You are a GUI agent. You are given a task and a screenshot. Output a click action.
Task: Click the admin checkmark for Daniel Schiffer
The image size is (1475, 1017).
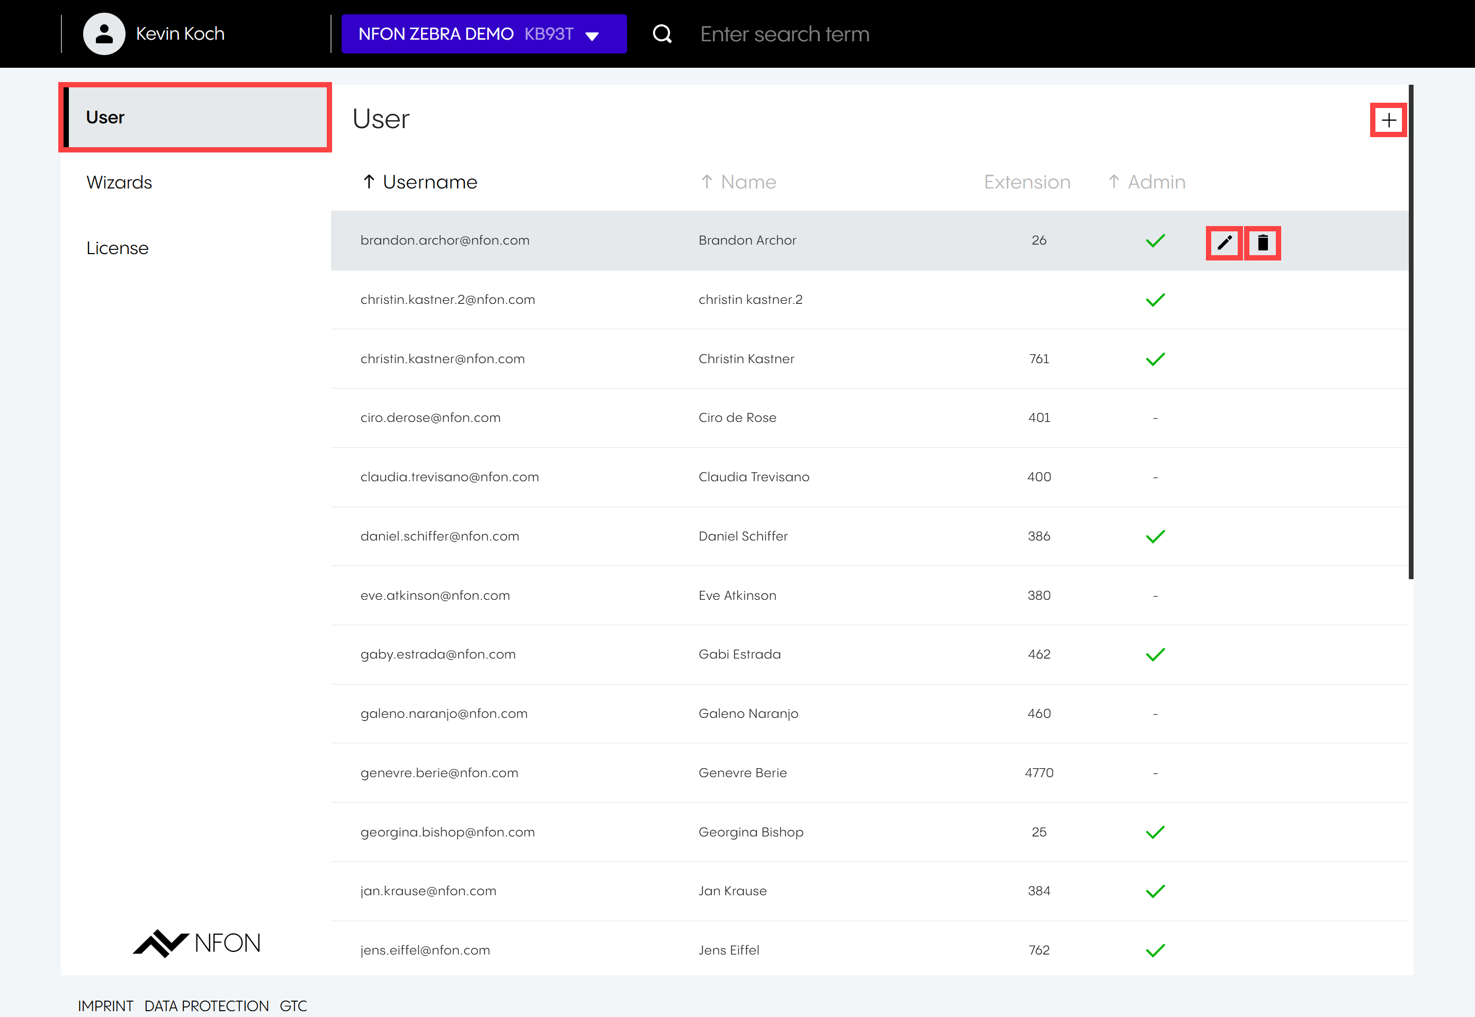pyautogui.click(x=1155, y=536)
